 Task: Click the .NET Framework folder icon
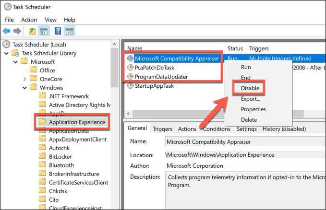pyautogui.click(x=42, y=96)
